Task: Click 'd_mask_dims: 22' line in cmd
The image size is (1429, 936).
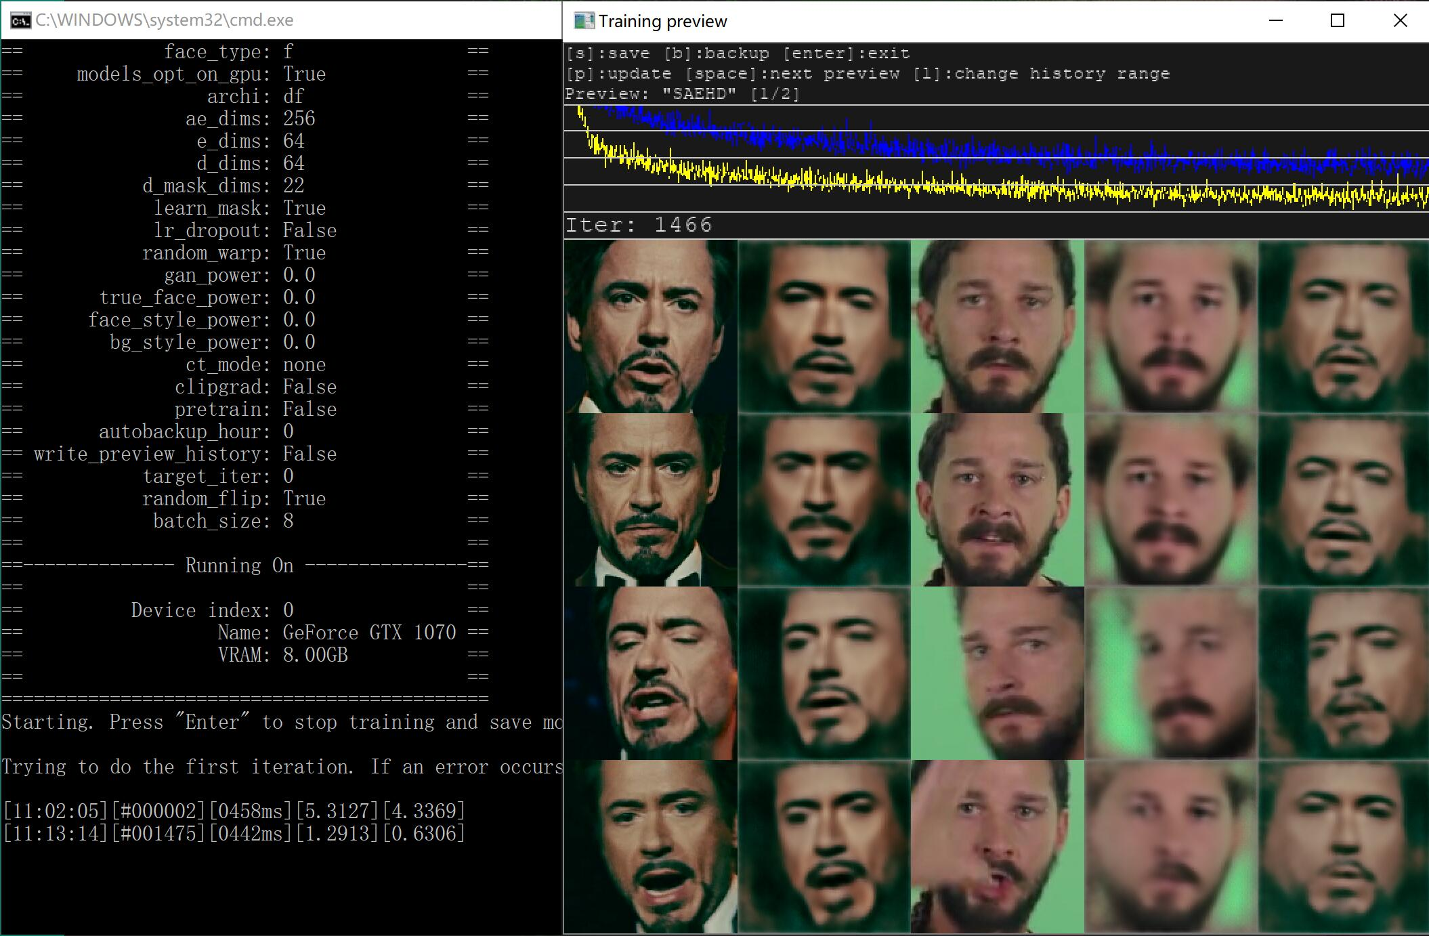Action: tap(223, 186)
